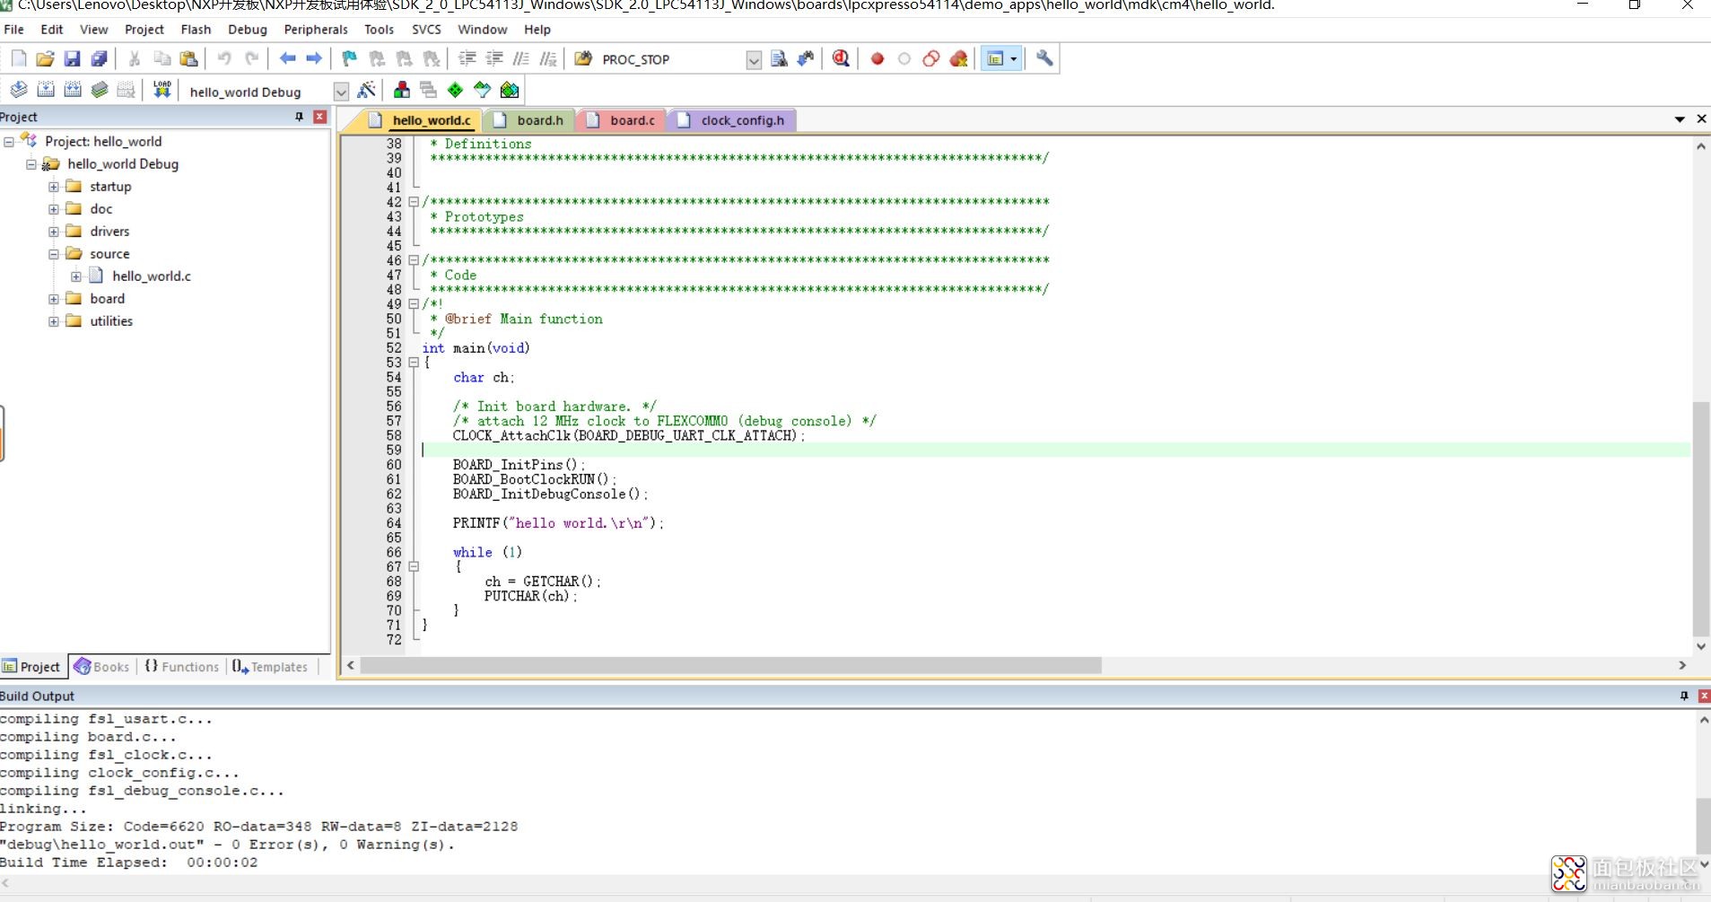Comment the selection using toolbar icon
The height and width of the screenshot is (902, 1711).
click(x=521, y=59)
